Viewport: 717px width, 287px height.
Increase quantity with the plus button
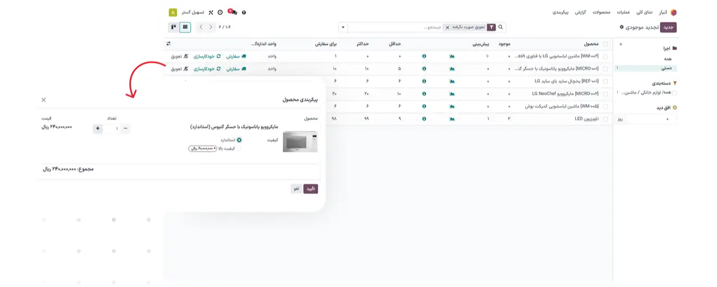(x=98, y=129)
